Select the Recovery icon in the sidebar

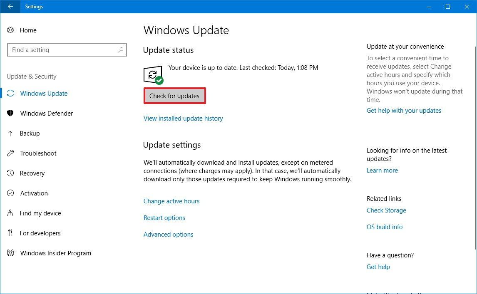click(x=10, y=173)
